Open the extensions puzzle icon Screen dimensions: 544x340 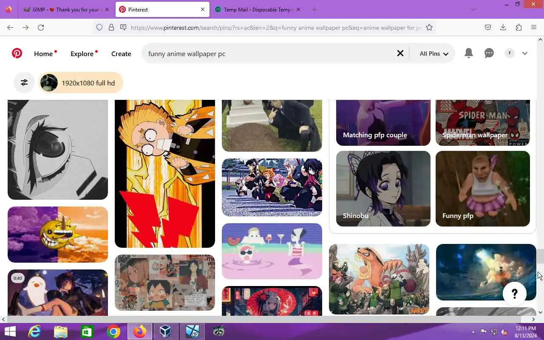pos(518,27)
